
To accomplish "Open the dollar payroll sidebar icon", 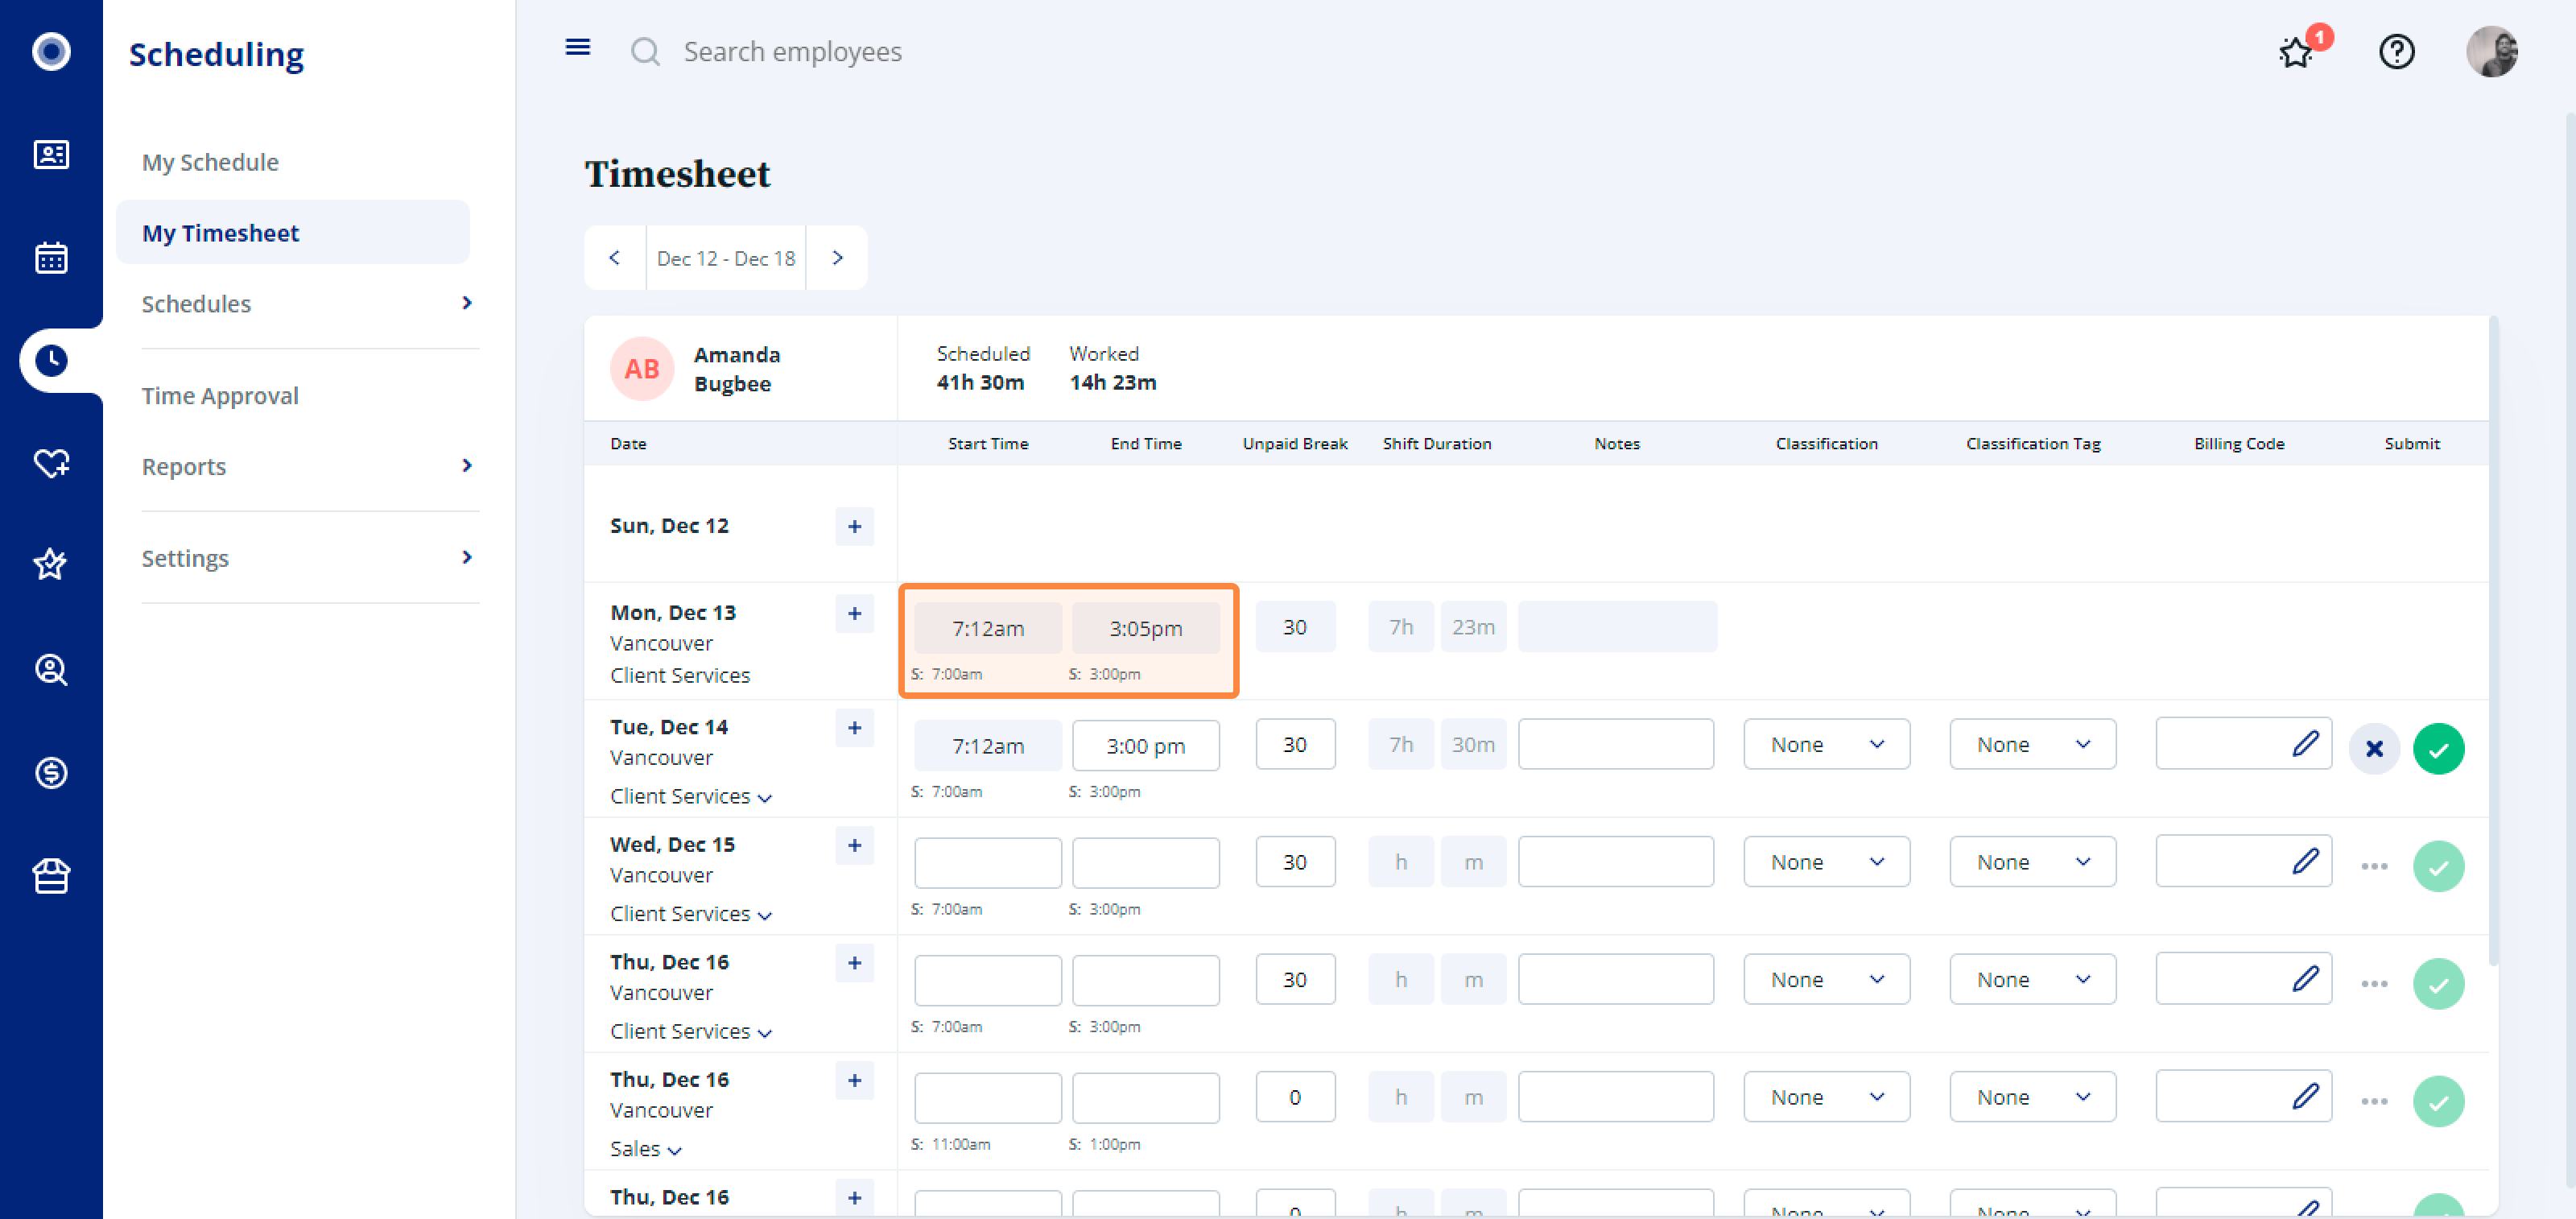I will tap(51, 772).
